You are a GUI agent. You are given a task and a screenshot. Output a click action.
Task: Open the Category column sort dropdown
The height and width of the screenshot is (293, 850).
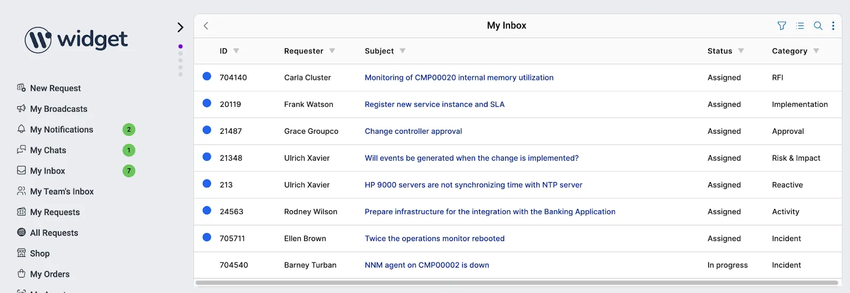(x=816, y=51)
